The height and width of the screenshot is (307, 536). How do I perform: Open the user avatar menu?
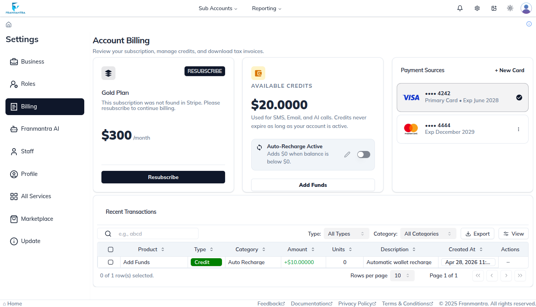[526, 8]
